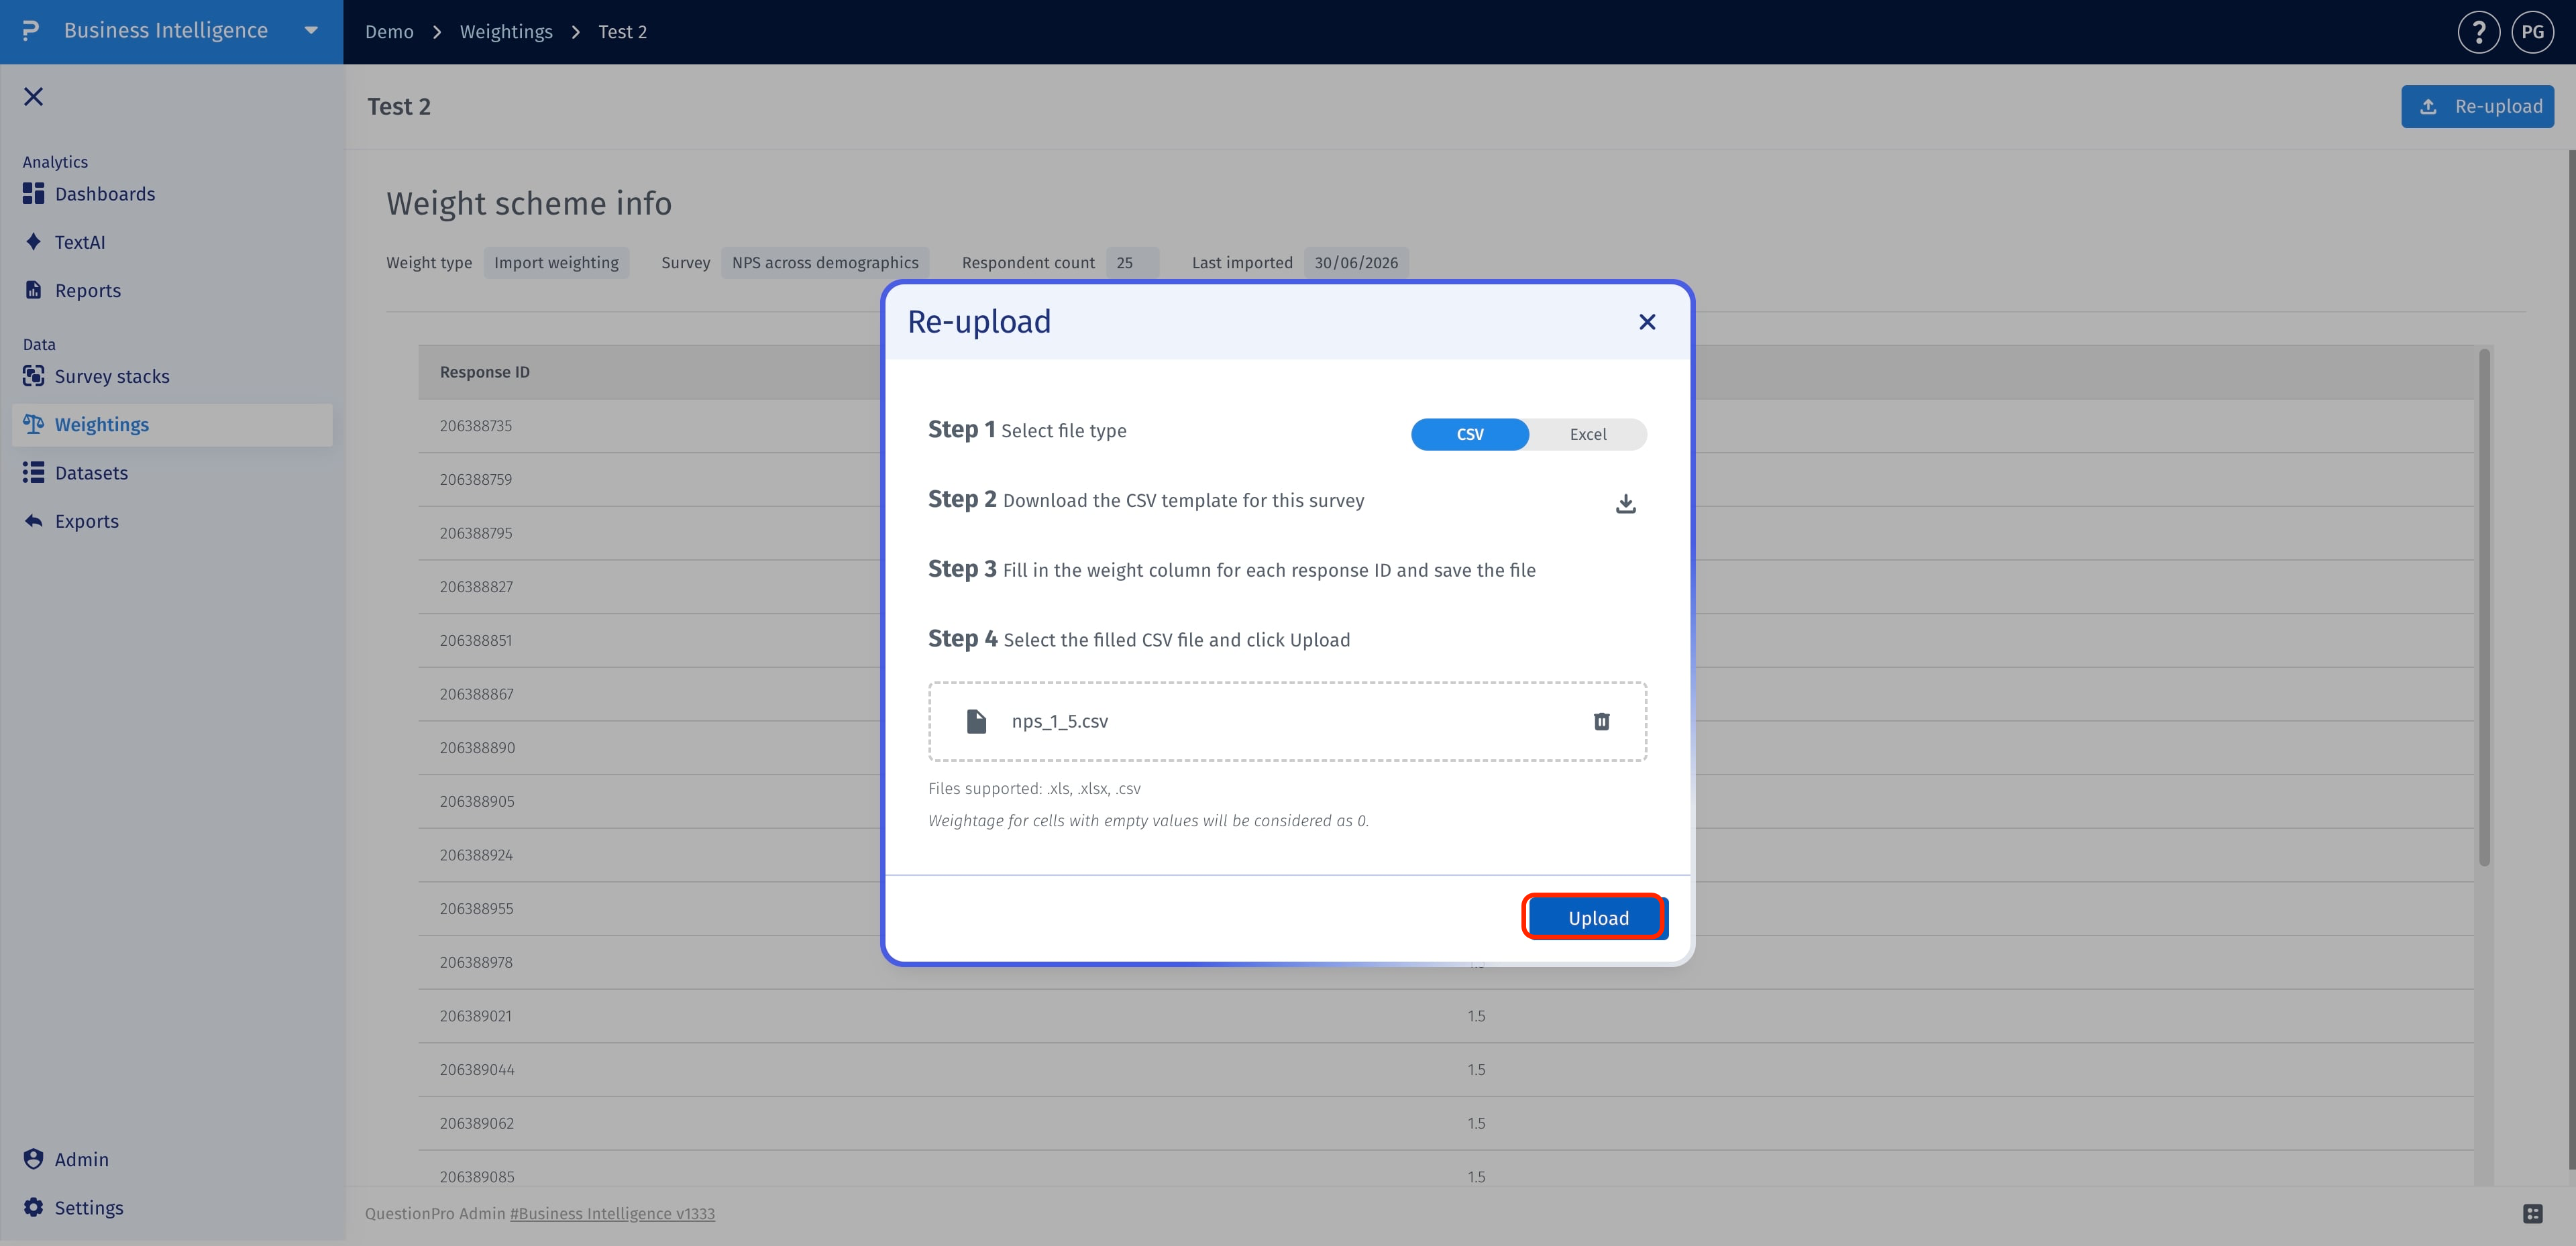Click response ID 206388851
This screenshot has width=2576, height=1246.
point(475,640)
